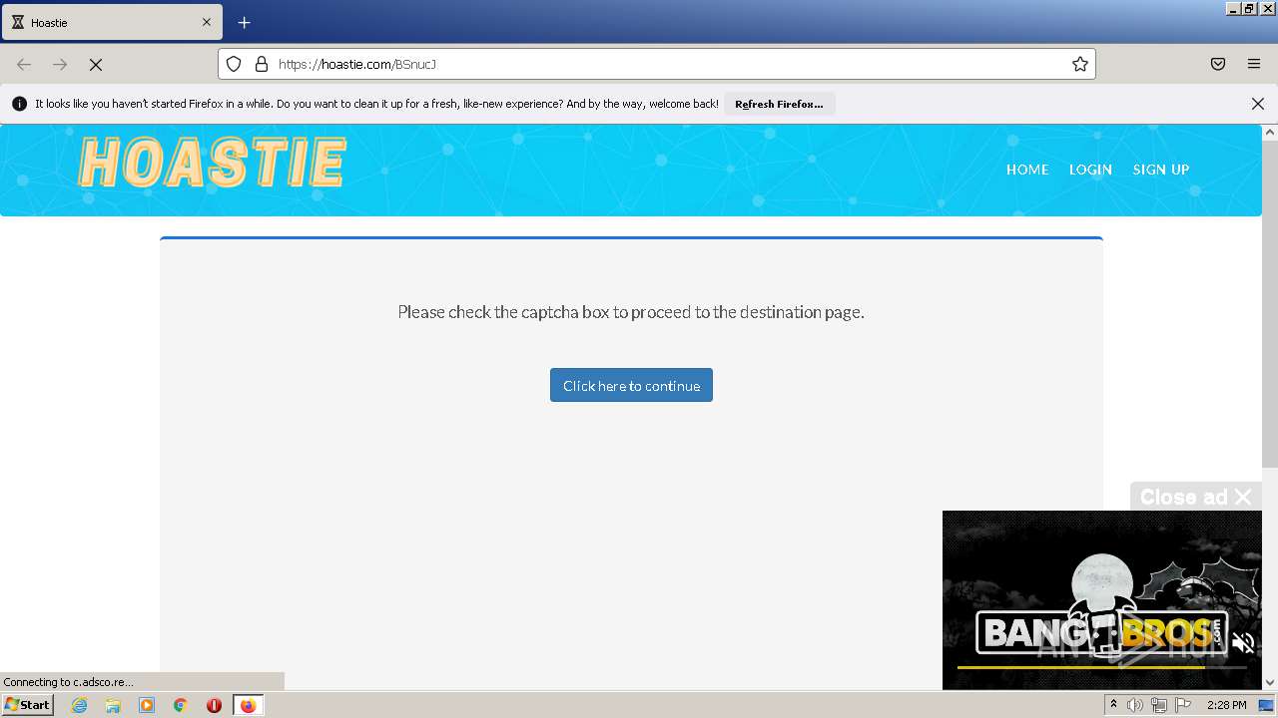Click the clock showing 2:28 PM
The width and height of the screenshot is (1278, 718).
(1226, 705)
